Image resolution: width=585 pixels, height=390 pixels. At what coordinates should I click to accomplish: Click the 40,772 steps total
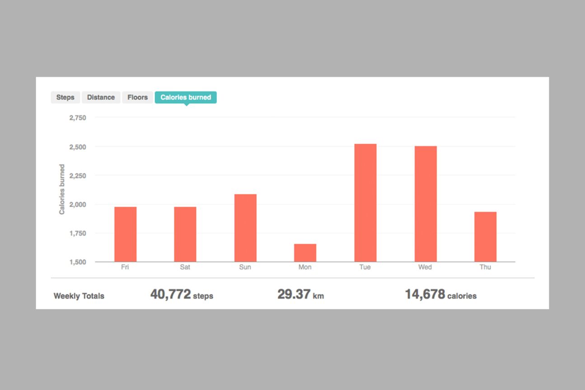click(182, 295)
